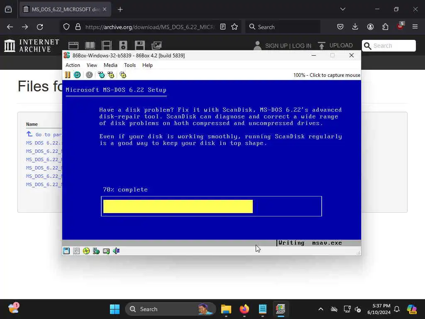Screen dimensions: 425x319
Task: Click Firefox reload page button
Action: [40, 27]
